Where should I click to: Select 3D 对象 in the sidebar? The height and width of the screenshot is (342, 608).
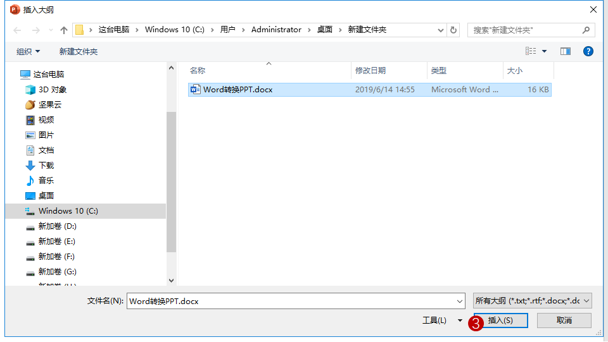pyautogui.click(x=53, y=90)
